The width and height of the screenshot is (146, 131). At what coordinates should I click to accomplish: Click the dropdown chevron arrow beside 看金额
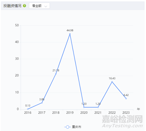[x=46, y=6]
